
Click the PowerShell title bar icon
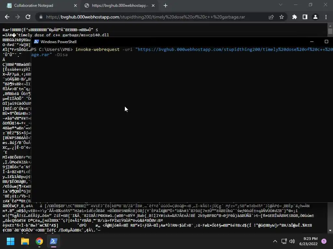coord(36,41)
